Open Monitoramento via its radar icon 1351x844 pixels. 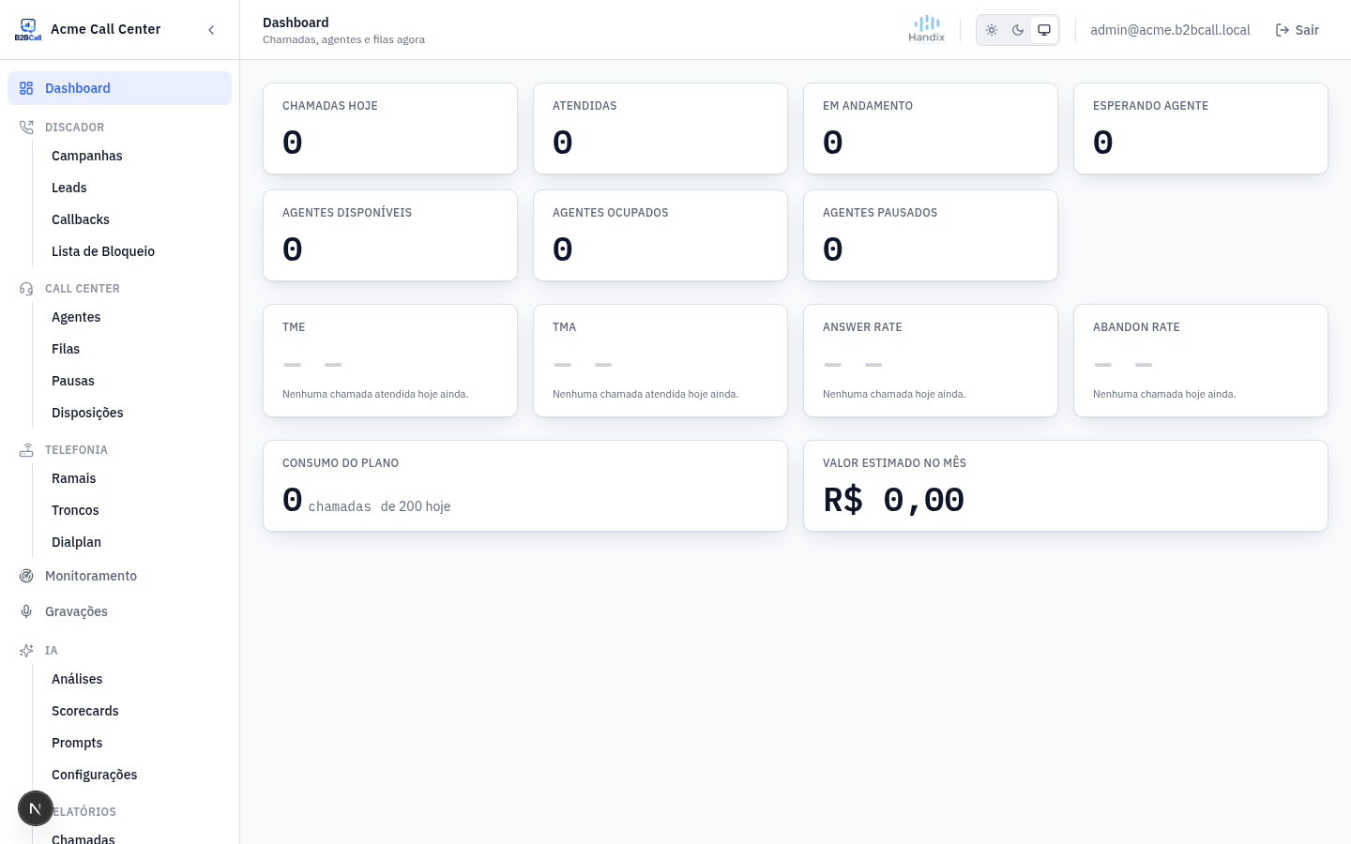(26, 576)
